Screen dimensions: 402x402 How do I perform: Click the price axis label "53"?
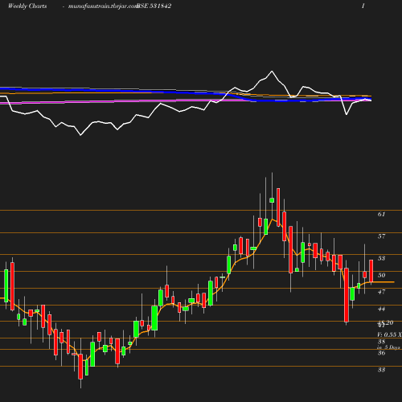381,258
